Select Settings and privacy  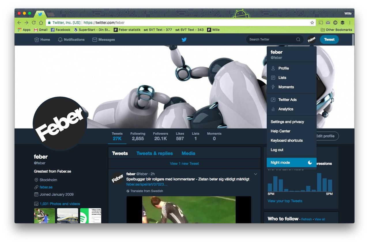(x=287, y=122)
